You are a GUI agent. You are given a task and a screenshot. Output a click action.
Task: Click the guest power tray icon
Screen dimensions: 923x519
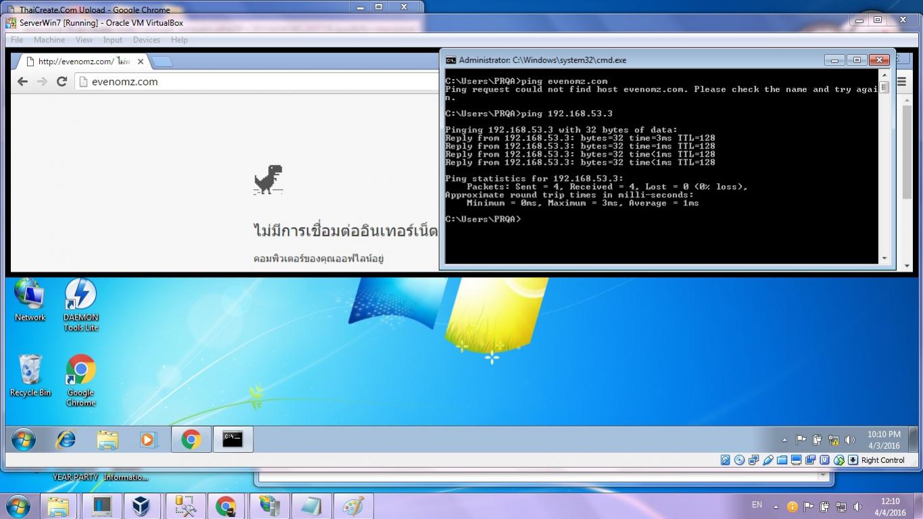pyautogui.click(x=817, y=440)
